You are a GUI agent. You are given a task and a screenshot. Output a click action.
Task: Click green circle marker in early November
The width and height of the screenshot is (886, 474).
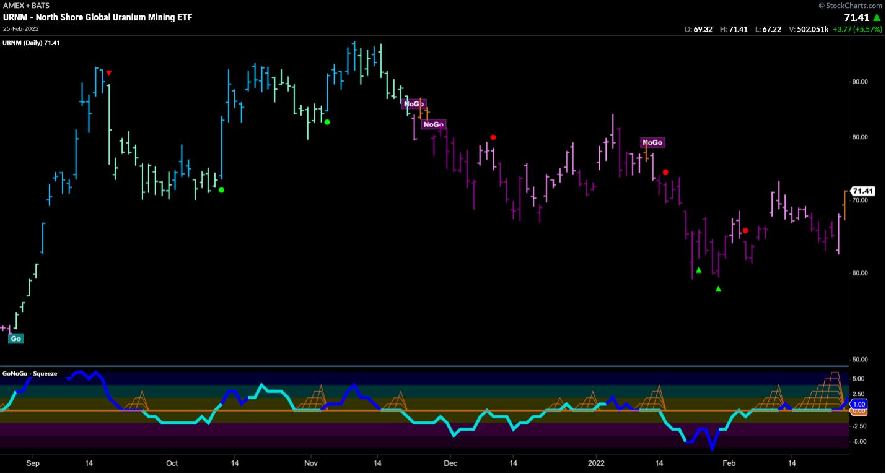coord(327,122)
